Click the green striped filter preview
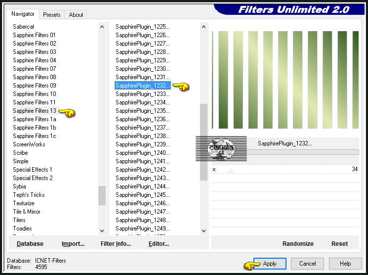Image resolution: width=368 pixels, height=275 pixels. [285, 80]
